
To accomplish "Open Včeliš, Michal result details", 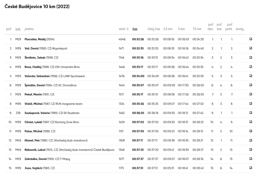I will coord(34,104).
